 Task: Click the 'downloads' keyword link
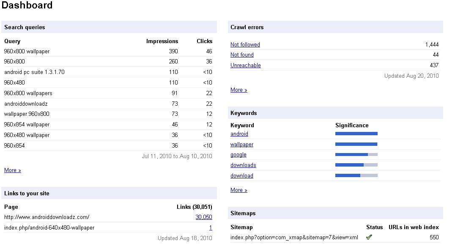point(243,165)
